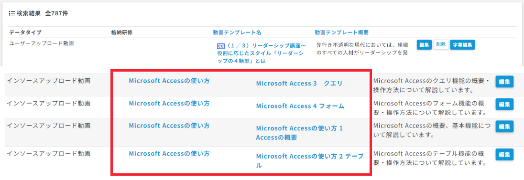The image size is (524, 180).
Task: Click 編集 button in クエリ row
Action: (x=504, y=82)
